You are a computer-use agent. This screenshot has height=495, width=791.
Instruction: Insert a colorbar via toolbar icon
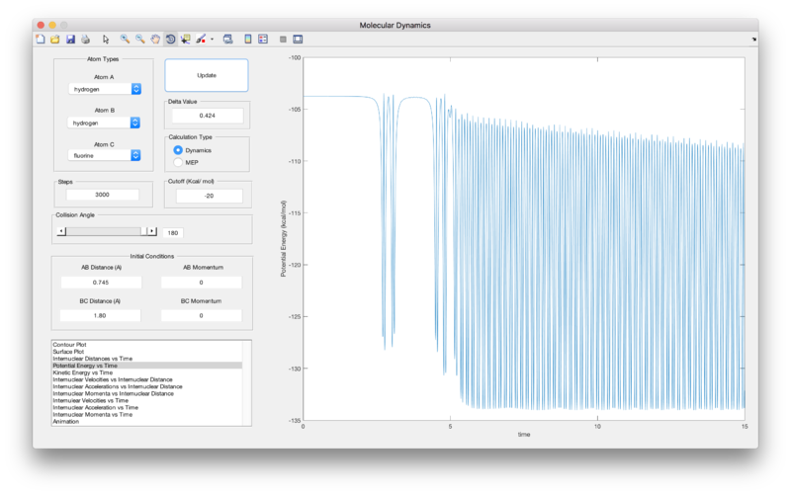tap(248, 40)
